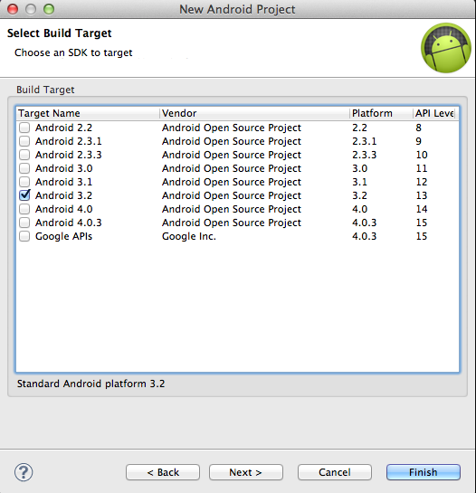Screen dimensions: 476x493
Task: Proceed with the Next button
Action: pos(246,472)
